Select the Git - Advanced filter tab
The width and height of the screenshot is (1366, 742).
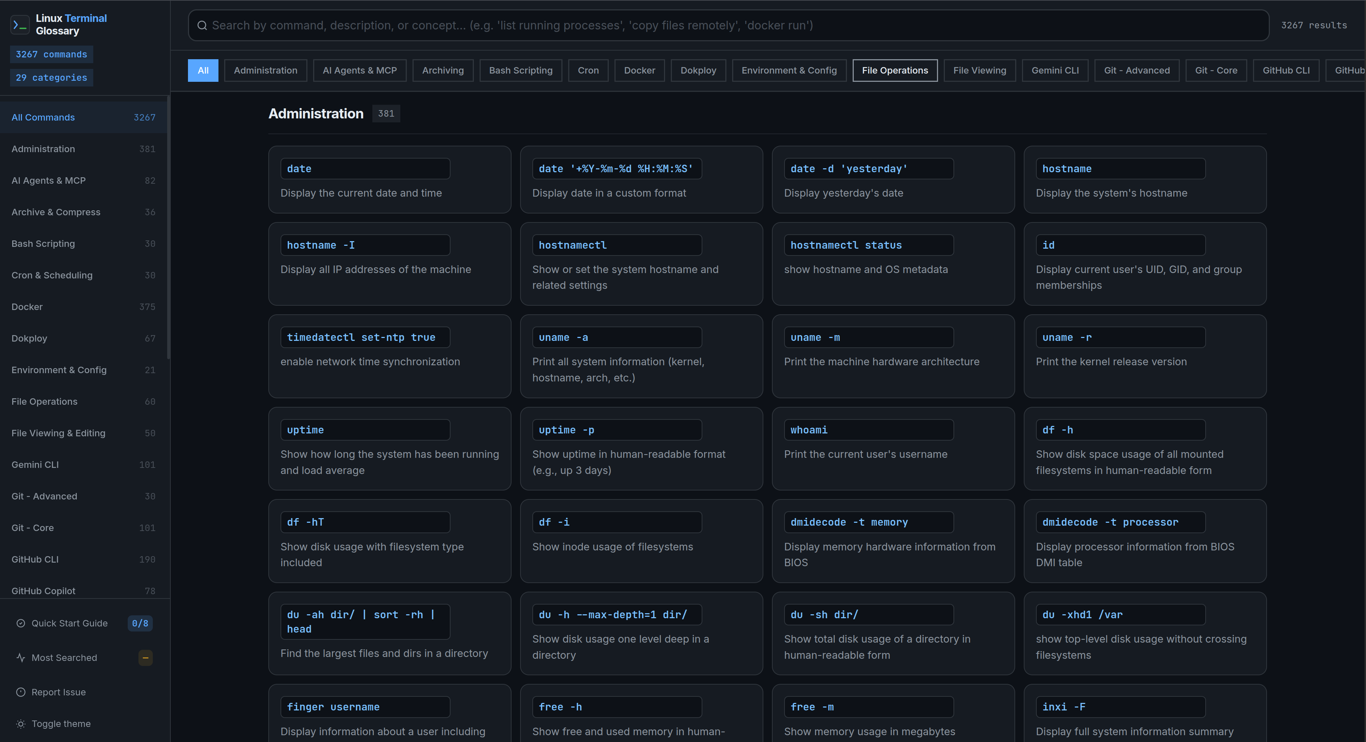click(1137, 71)
